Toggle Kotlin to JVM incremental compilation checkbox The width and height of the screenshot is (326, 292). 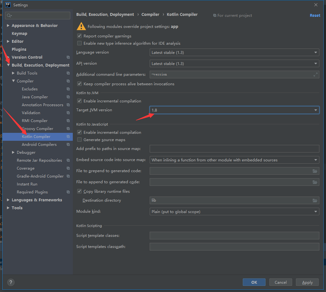pyautogui.click(x=79, y=101)
